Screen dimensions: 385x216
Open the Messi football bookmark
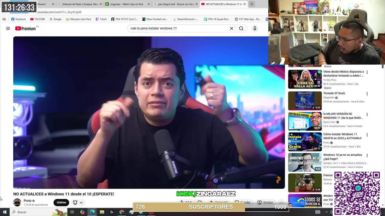(x=155, y=19)
